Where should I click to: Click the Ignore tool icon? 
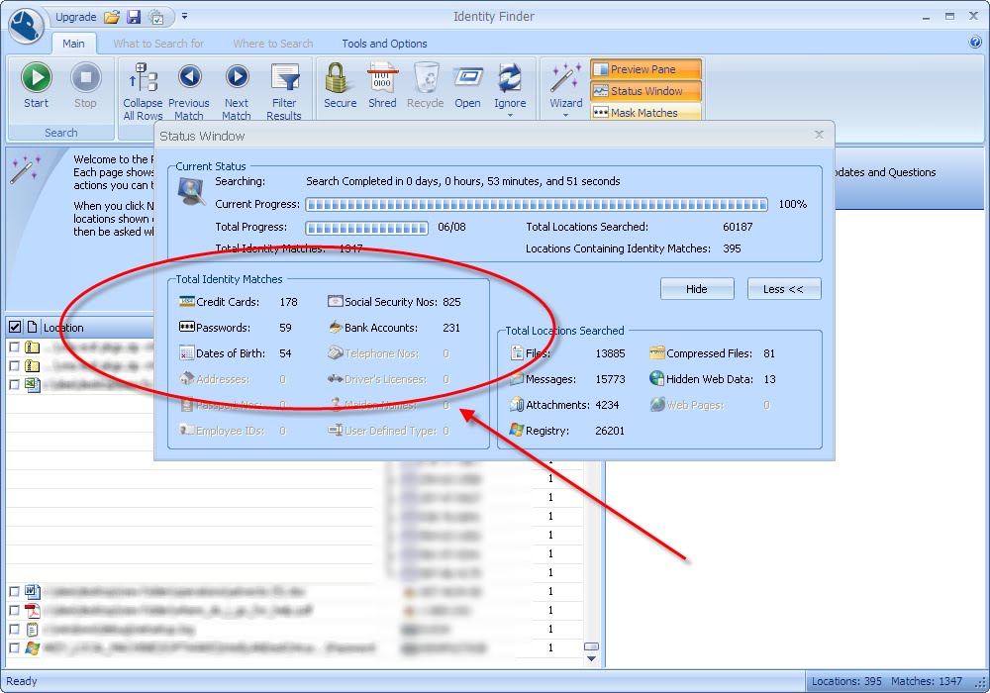click(510, 77)
